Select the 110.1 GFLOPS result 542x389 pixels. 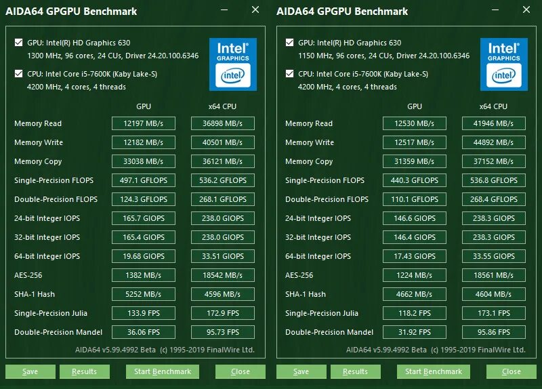(415, 199)
